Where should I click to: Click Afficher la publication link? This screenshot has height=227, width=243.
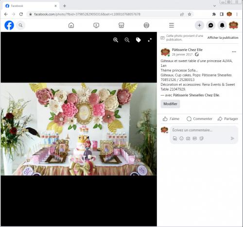(223, 38)
